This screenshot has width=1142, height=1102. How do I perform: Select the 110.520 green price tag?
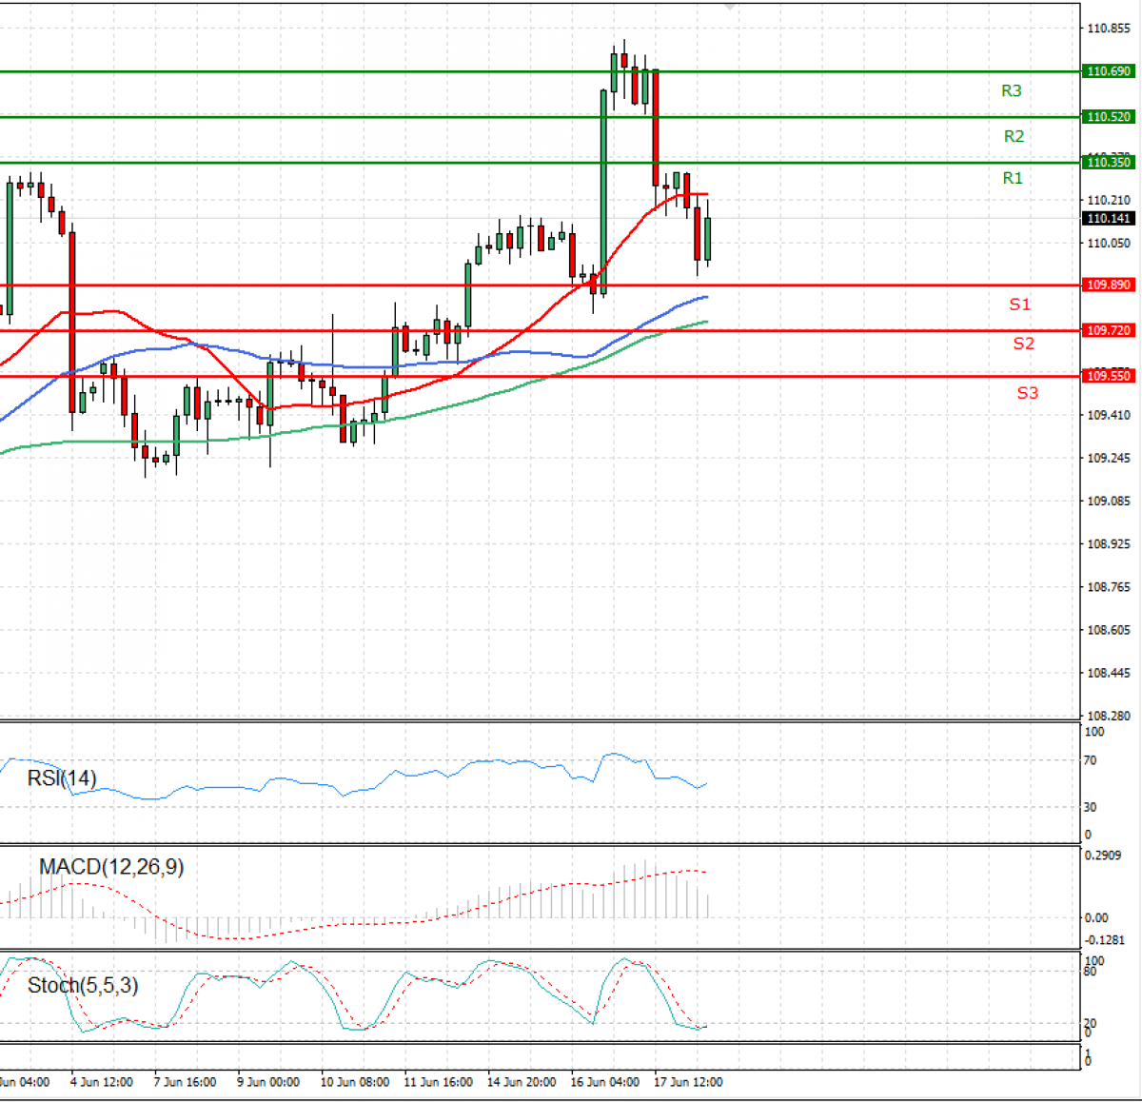[1109, 117]
